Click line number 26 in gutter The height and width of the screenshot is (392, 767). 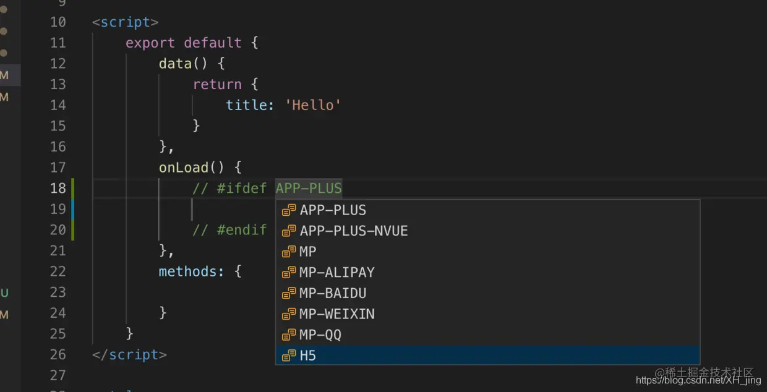click(58, 354)
